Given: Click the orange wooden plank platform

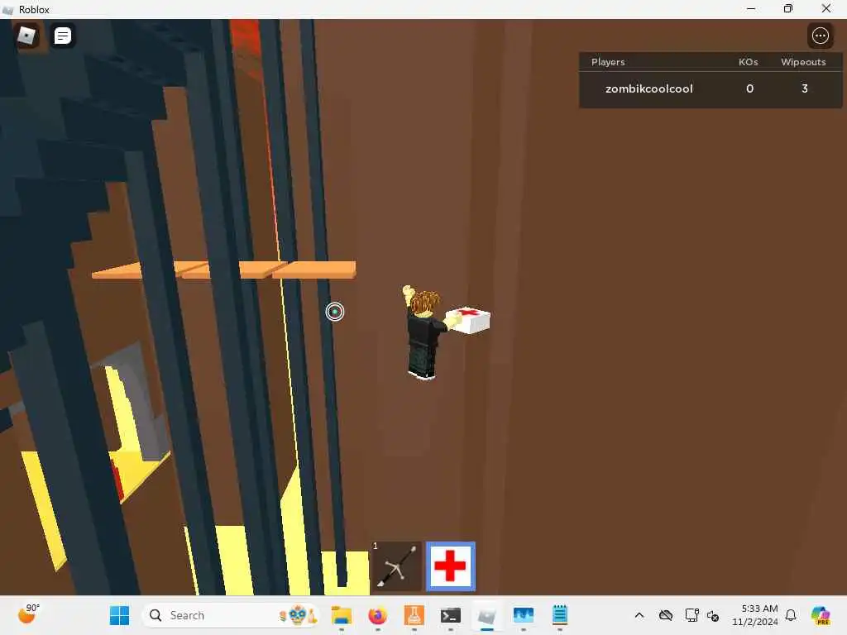Looking at the screenshot, I should (223, 270).
